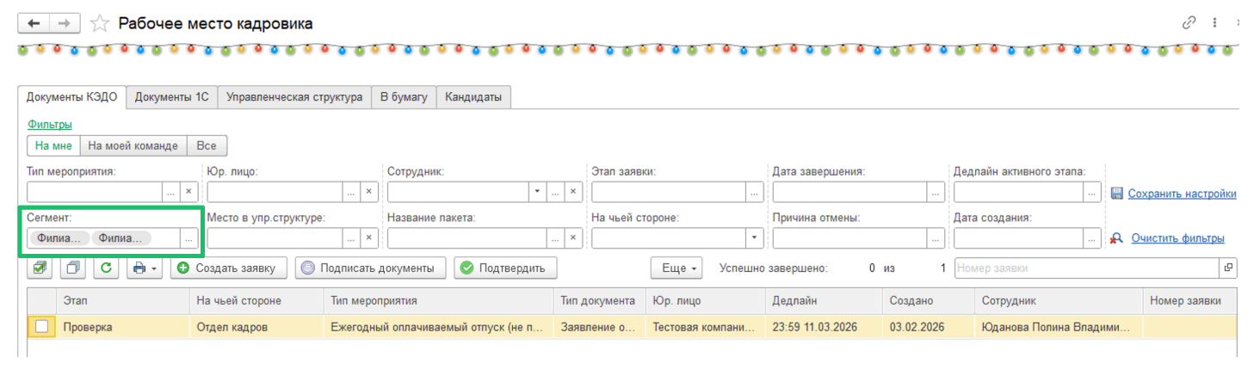Open Название пакета ellipsis button
The image size is (1254, 376).
coord(556,237)
